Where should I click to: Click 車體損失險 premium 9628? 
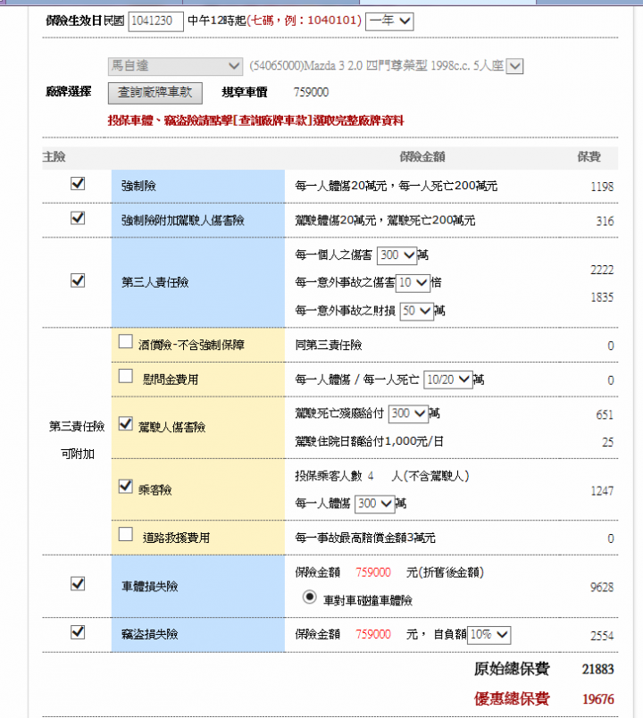pos(602,588)
